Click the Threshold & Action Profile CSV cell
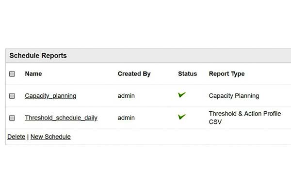The height and width of the screenshot is (194, 291). click(x=248, y=118)
